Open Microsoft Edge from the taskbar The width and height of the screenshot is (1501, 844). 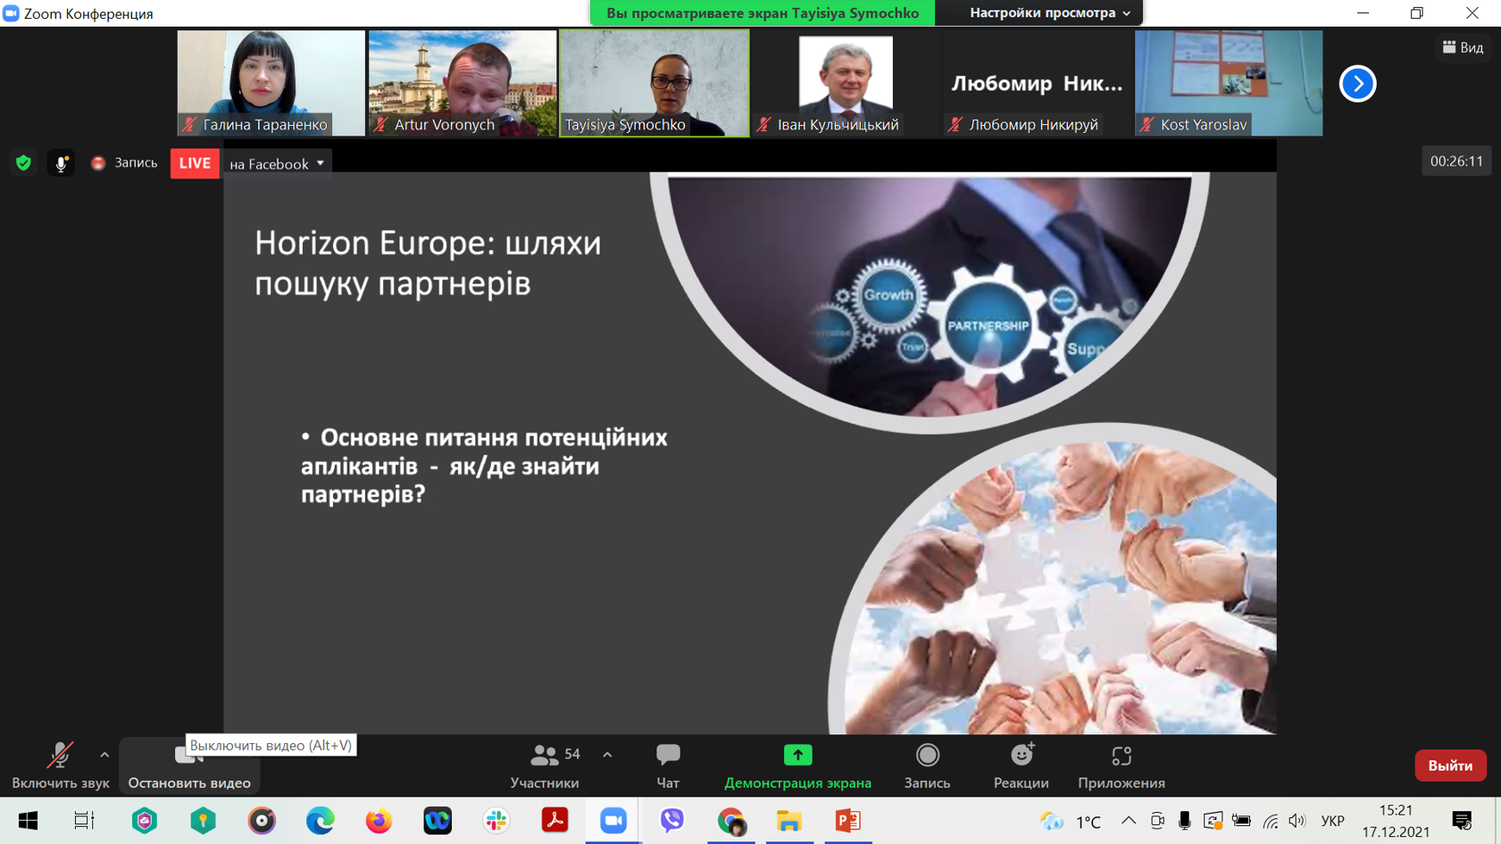tap(321, 821)
